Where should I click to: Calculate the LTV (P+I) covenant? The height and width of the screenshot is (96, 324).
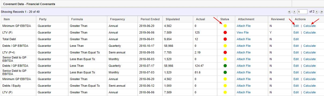(x=310, y=52)
